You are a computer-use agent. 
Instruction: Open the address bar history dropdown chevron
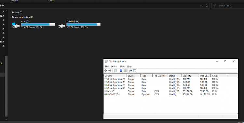[201, 6]
